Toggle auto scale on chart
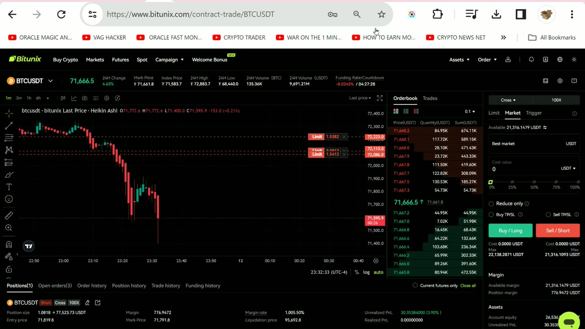Image resolution: width=585 pixels, height=329 pixels. point(378,272)
